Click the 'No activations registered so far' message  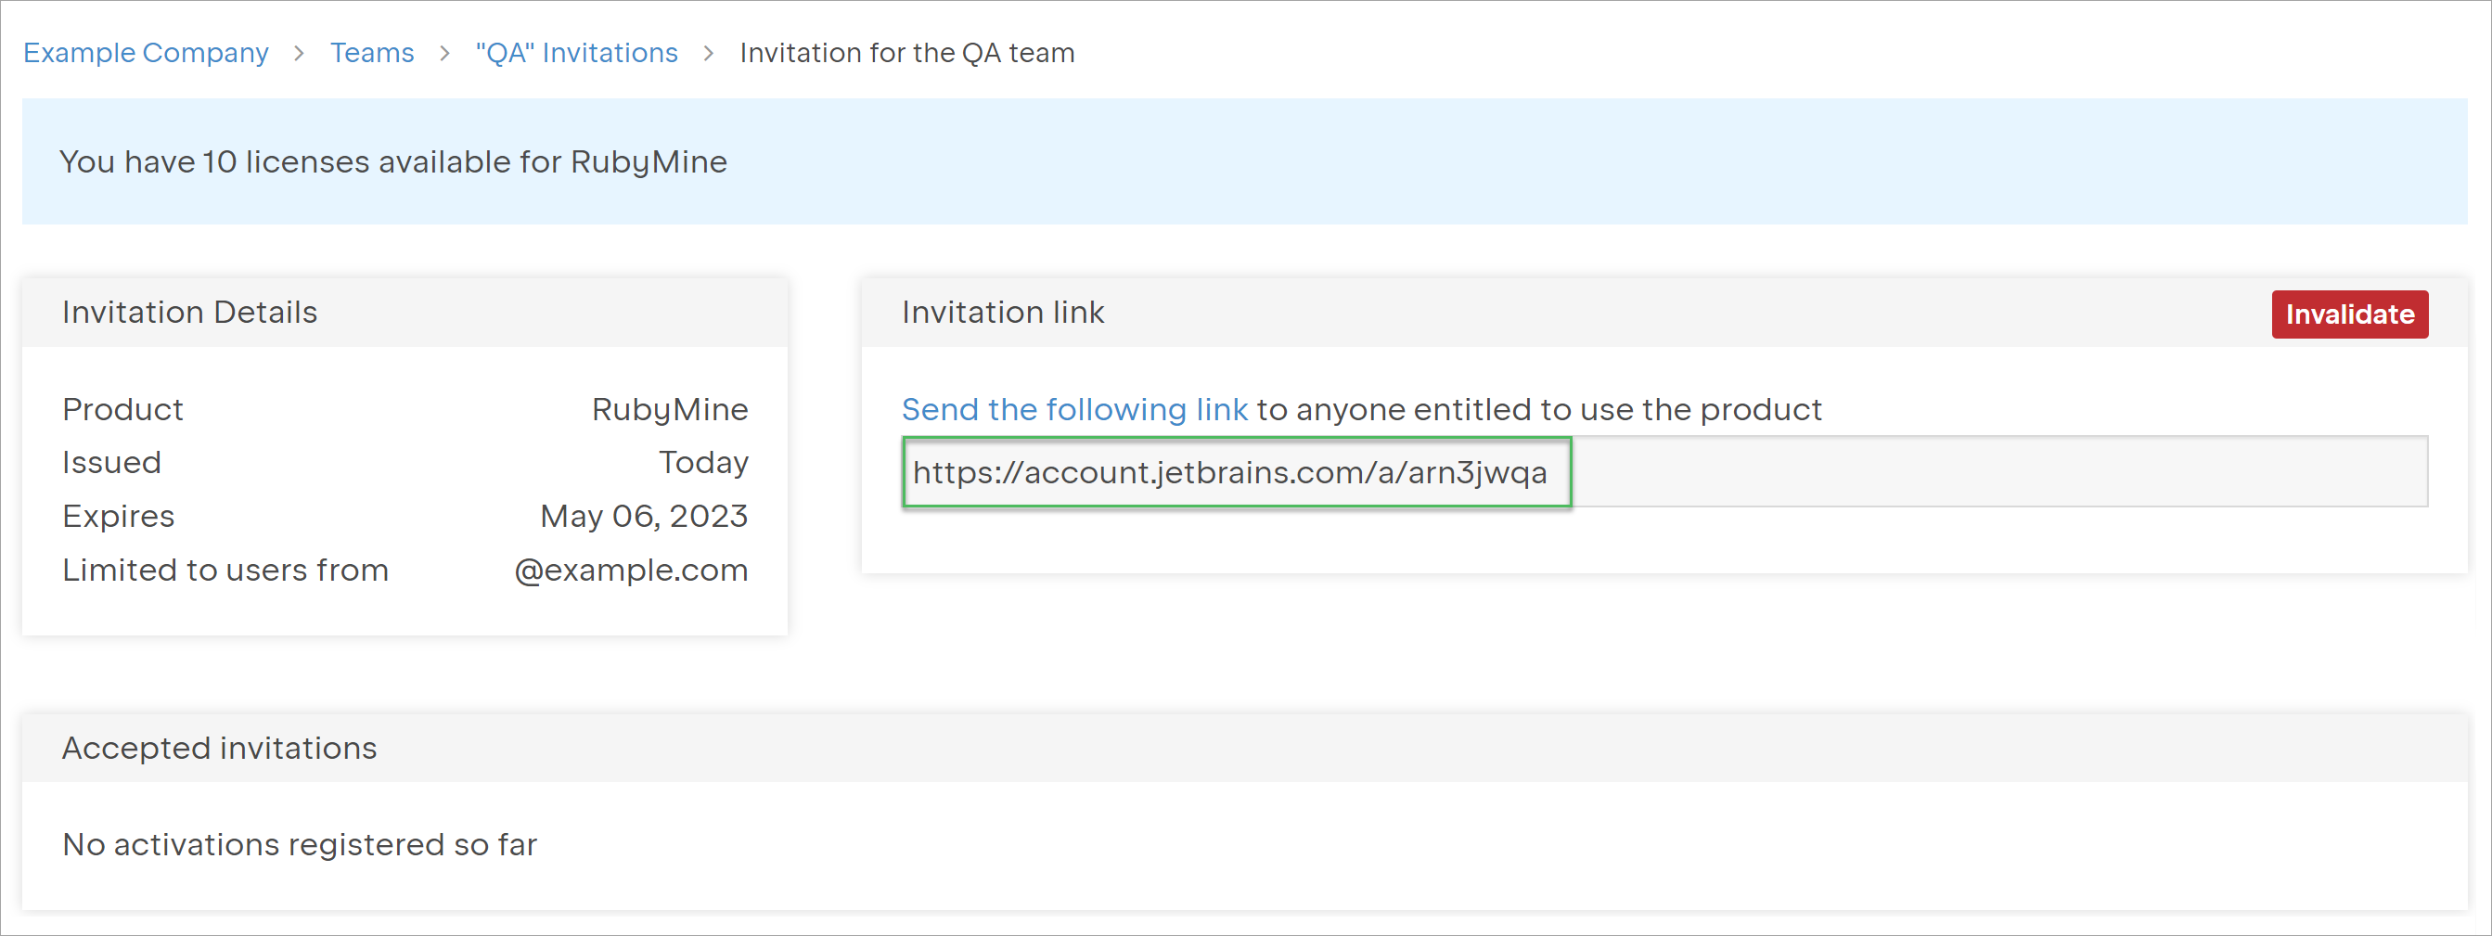click(x=300, y=844)
